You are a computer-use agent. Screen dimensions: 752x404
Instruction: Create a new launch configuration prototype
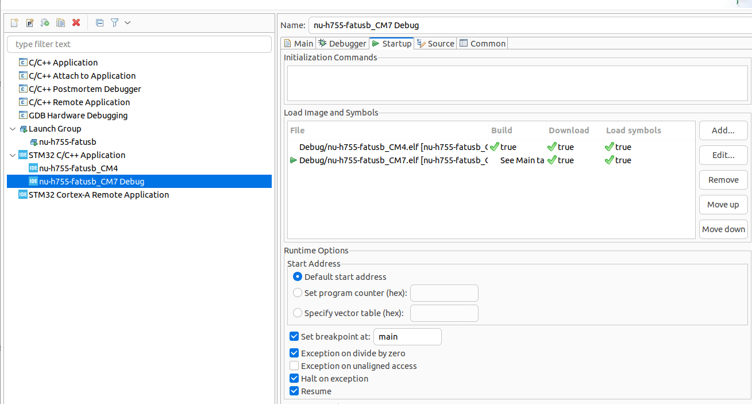point(29,22)
